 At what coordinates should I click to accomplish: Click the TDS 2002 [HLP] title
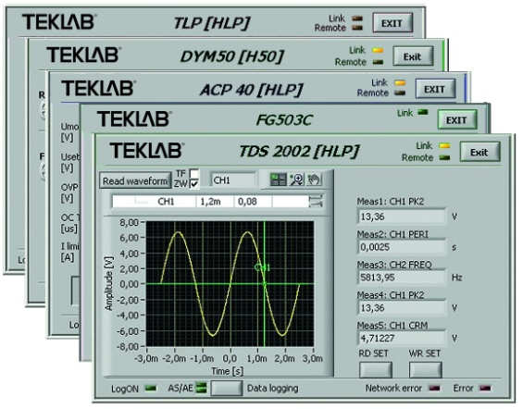[x=299, y=152]
